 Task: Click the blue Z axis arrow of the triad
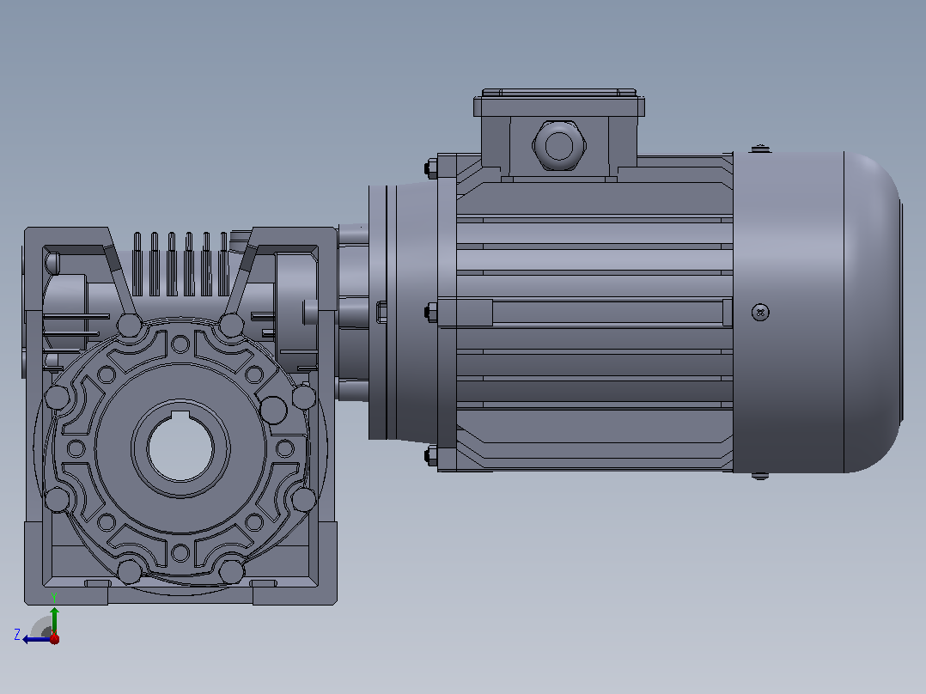tap(34, 639)
